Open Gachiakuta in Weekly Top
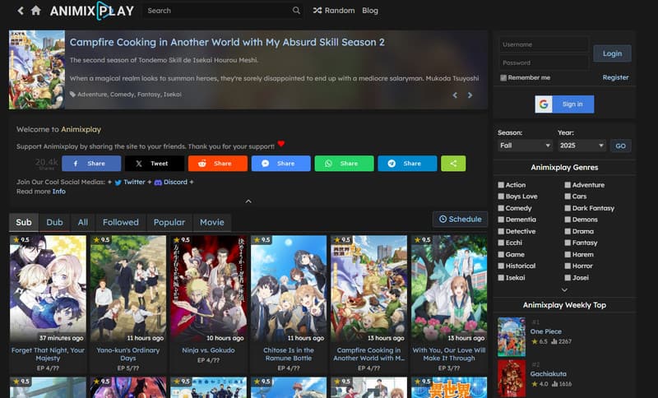Image resolution: width=658 pixels, height=398 pixels. point(548,373)
